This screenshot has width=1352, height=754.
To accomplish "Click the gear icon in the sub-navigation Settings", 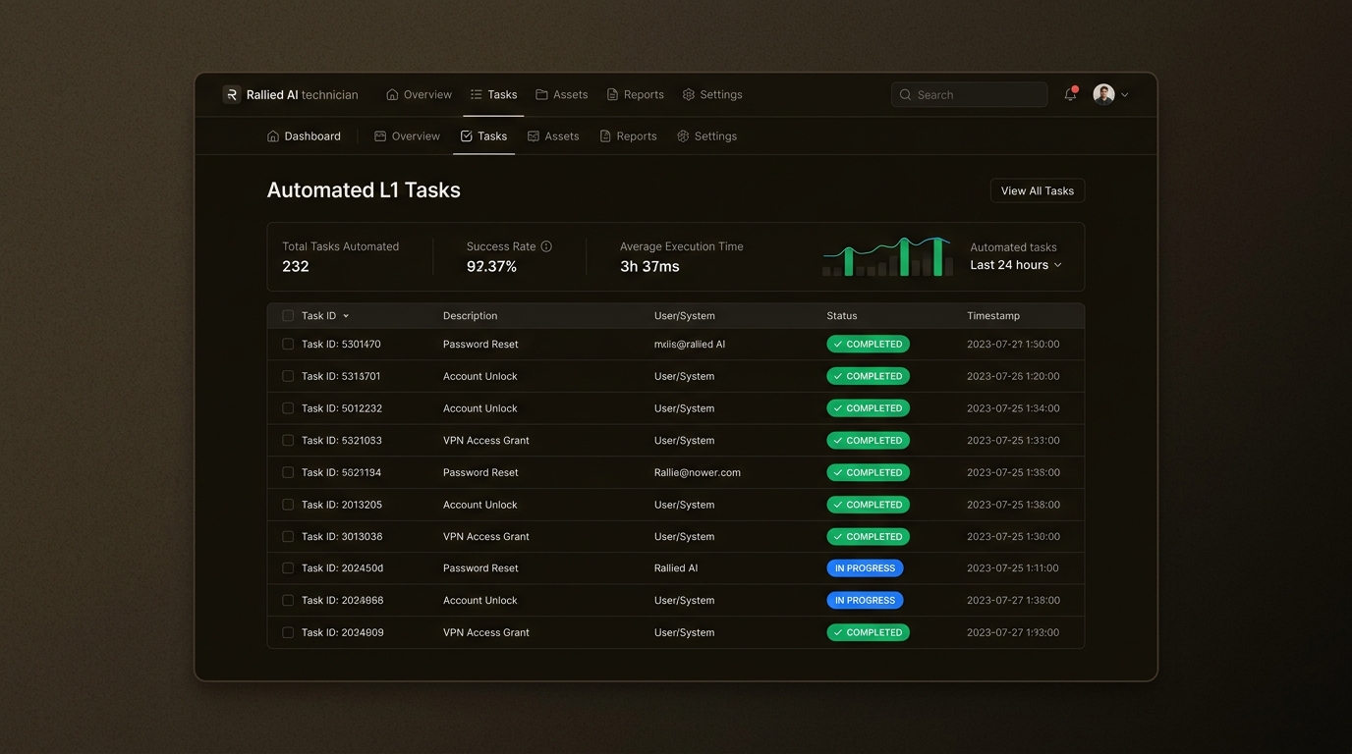I will (683, 136).
